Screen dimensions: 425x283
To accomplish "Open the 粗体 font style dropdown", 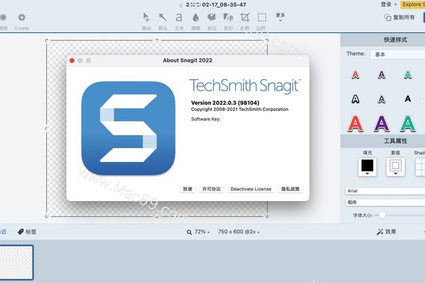I will 385,202.
